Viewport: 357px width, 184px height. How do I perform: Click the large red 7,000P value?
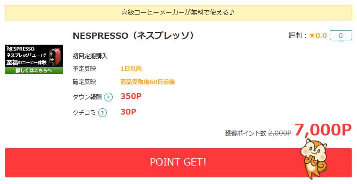tap(323, 130)
